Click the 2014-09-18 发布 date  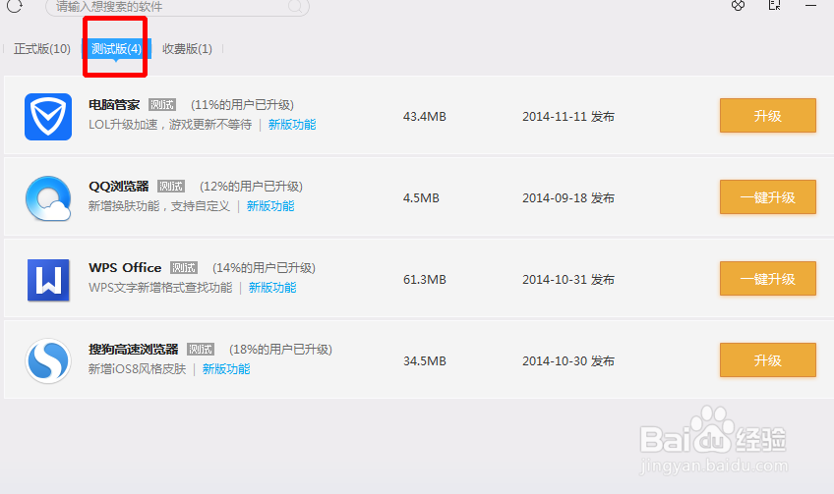click(568, 198)
